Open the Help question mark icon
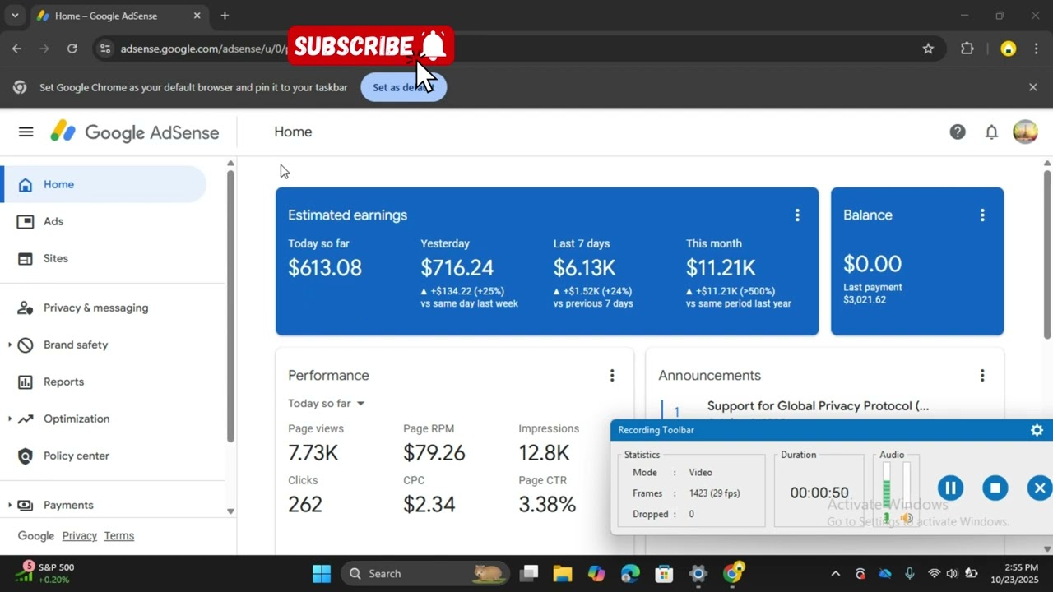 [958, 132]
